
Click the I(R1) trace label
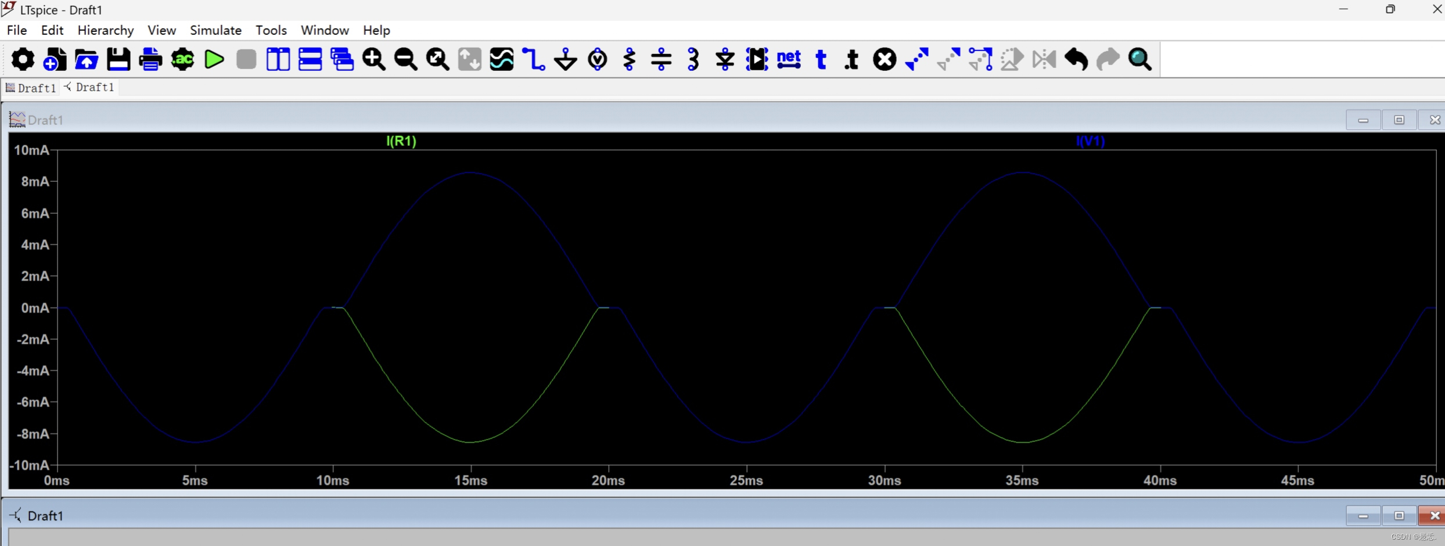(x=401, y=141)
